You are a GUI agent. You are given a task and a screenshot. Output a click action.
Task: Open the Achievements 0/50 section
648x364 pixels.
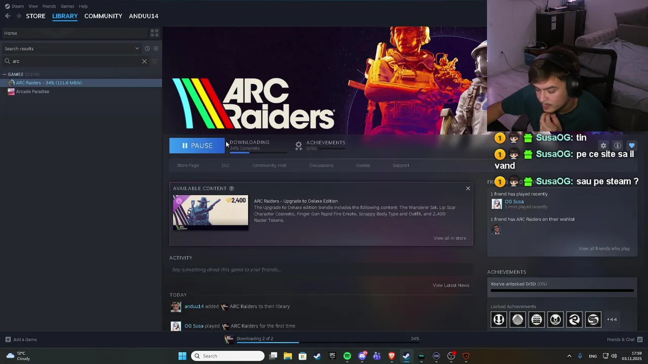(x=320, y=145)
